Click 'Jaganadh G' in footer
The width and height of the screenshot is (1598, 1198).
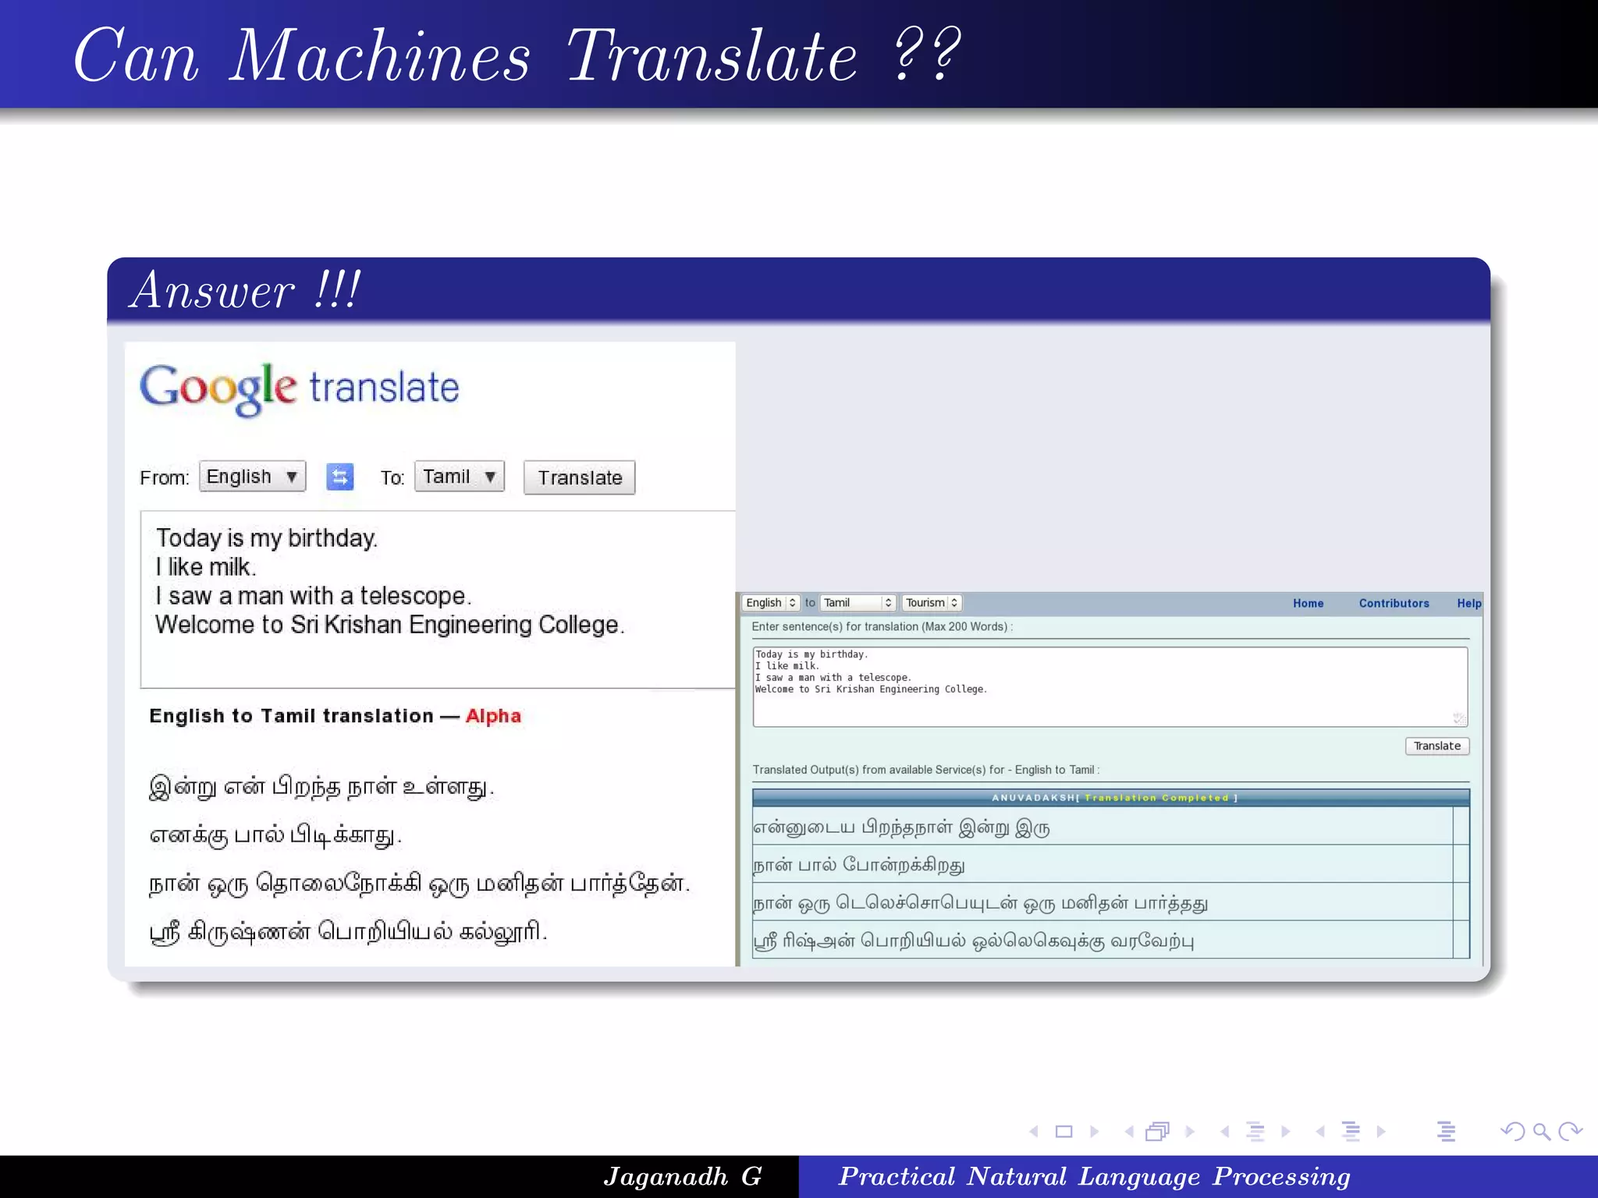coord(683,1176)
